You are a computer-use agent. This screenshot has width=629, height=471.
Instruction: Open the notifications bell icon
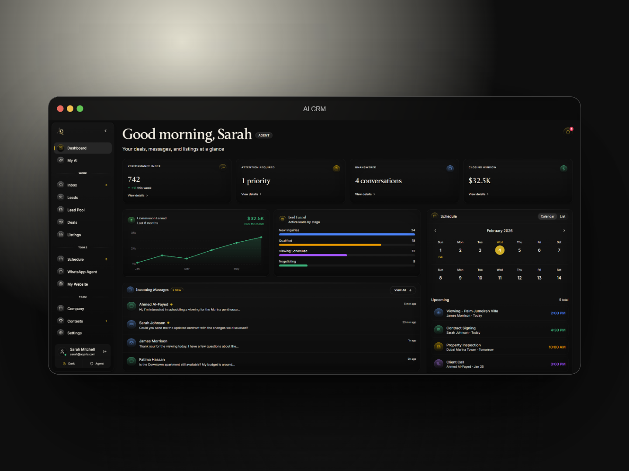tap(568, 131)
